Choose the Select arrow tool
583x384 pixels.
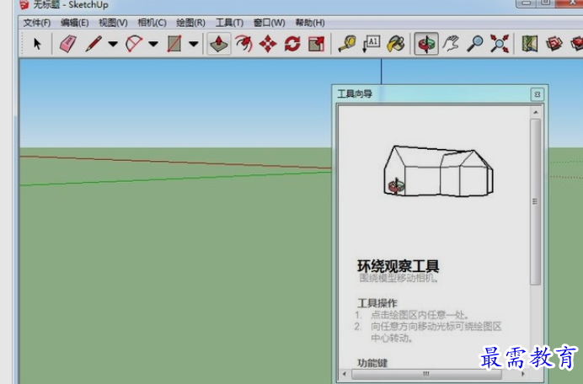coord(37,44)
